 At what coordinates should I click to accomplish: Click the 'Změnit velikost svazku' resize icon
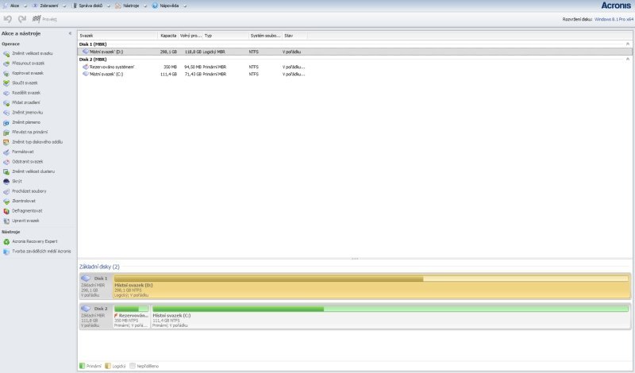6,53
